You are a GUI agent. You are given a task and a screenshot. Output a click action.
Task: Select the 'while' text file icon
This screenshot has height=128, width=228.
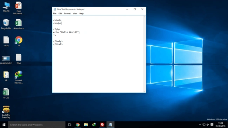click(x=6, y=41)
